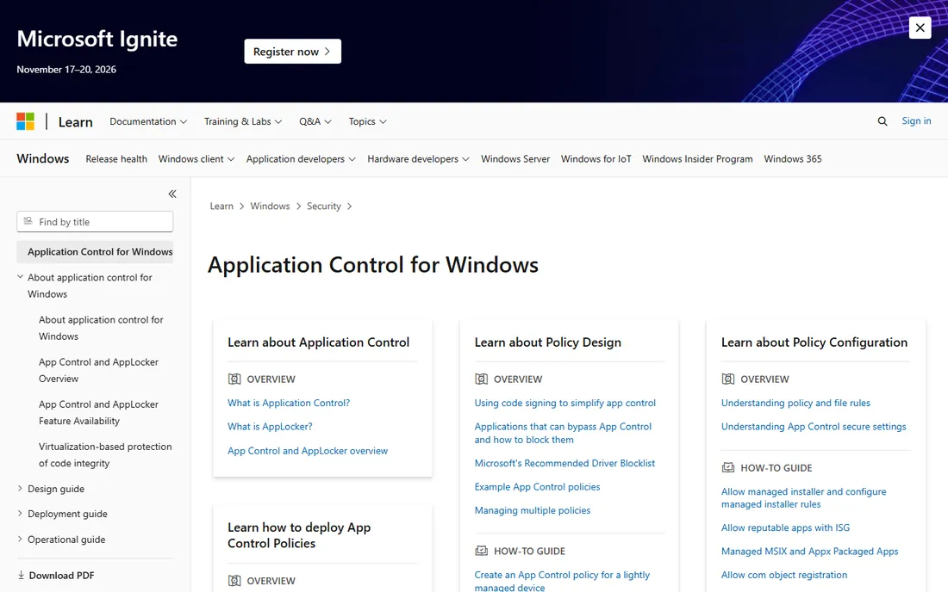Image resolution: width=948 pixels, height=592 pixels.
Task: Open Applications that can bypass App Control link
Action: click(x=563, y=433)
